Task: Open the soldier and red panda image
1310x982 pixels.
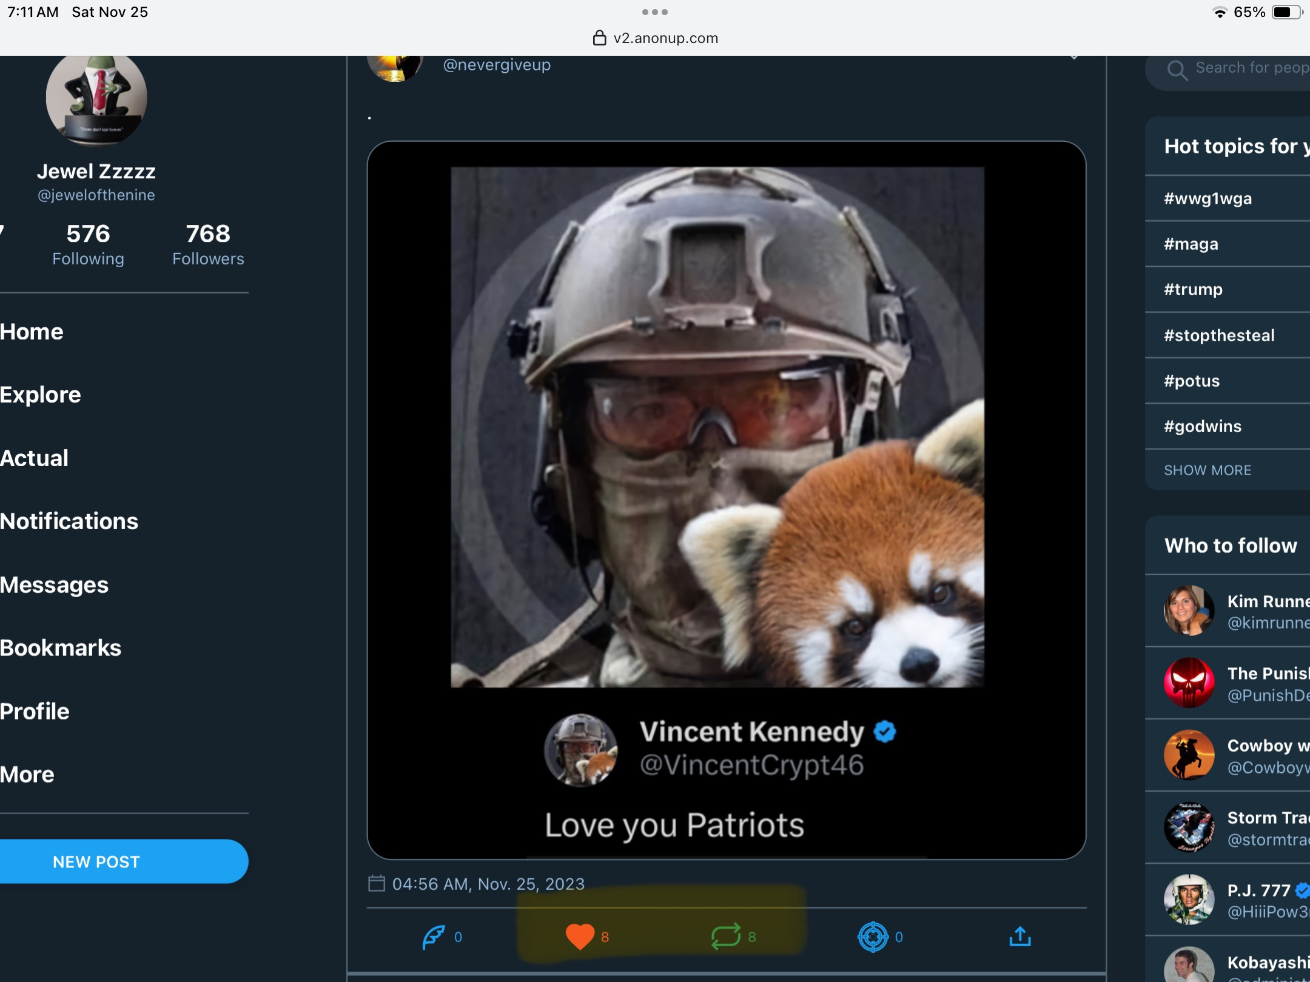Action: pos(717,427)
